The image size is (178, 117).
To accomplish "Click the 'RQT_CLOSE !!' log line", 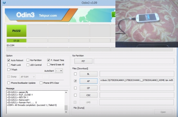I will [20, 95].
